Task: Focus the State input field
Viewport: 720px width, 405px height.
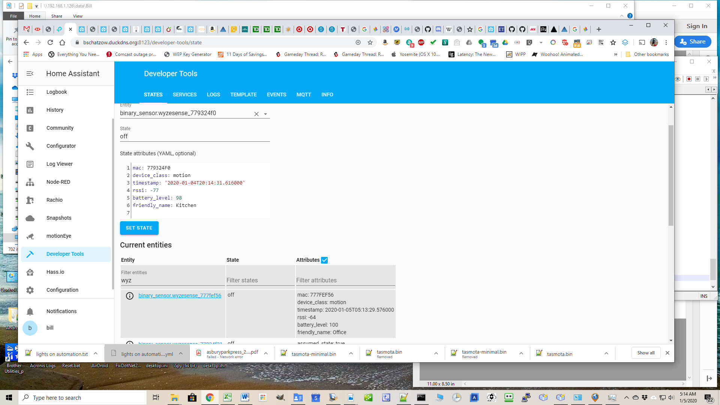Action: [x=195, y=136]
